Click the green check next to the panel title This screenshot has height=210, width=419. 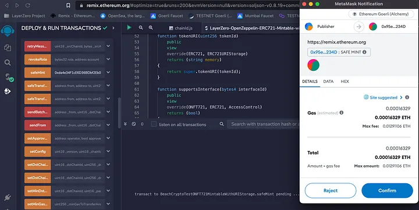pos(105,28)
